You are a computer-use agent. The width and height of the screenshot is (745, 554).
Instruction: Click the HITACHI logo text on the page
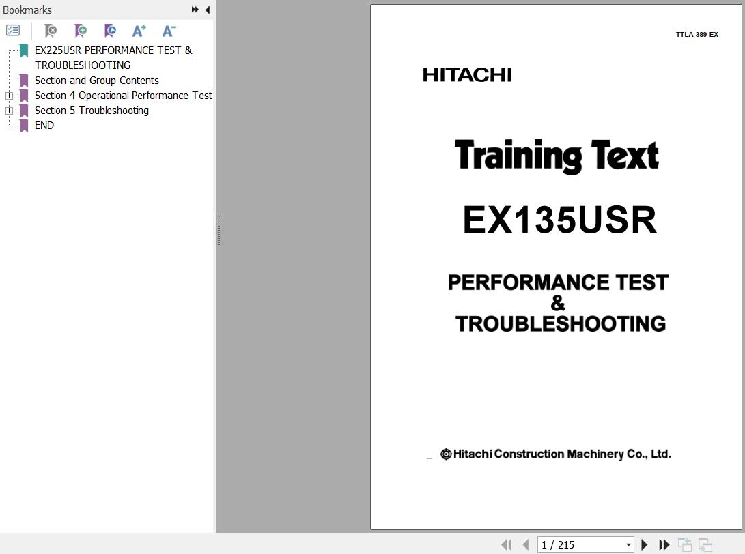coord(468,74)
